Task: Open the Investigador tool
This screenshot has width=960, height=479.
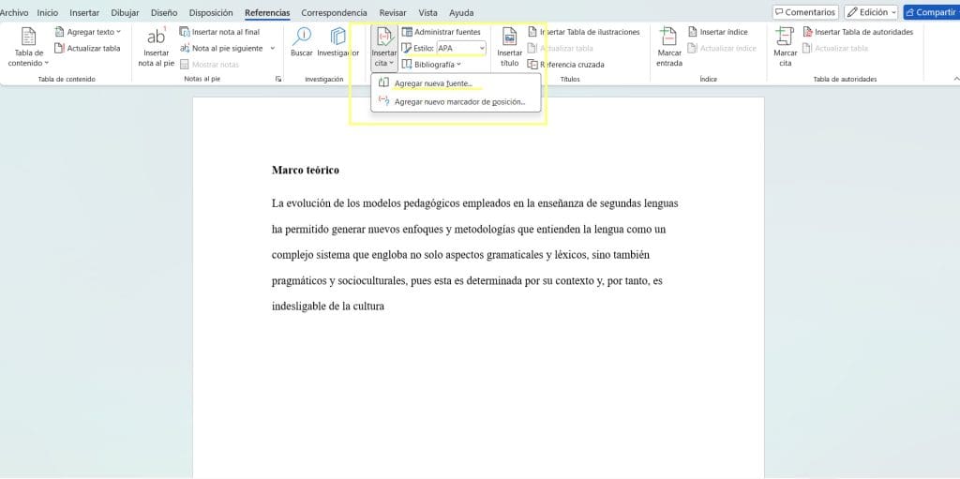Action: coord(337,41)
